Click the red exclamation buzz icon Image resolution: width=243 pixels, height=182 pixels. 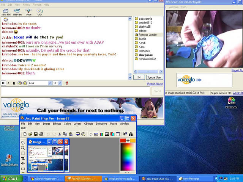click(x=67, y=83)
